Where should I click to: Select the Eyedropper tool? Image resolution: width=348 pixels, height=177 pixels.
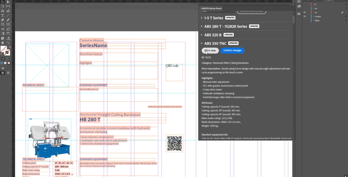pyautogui.click(x=8, y=38)
